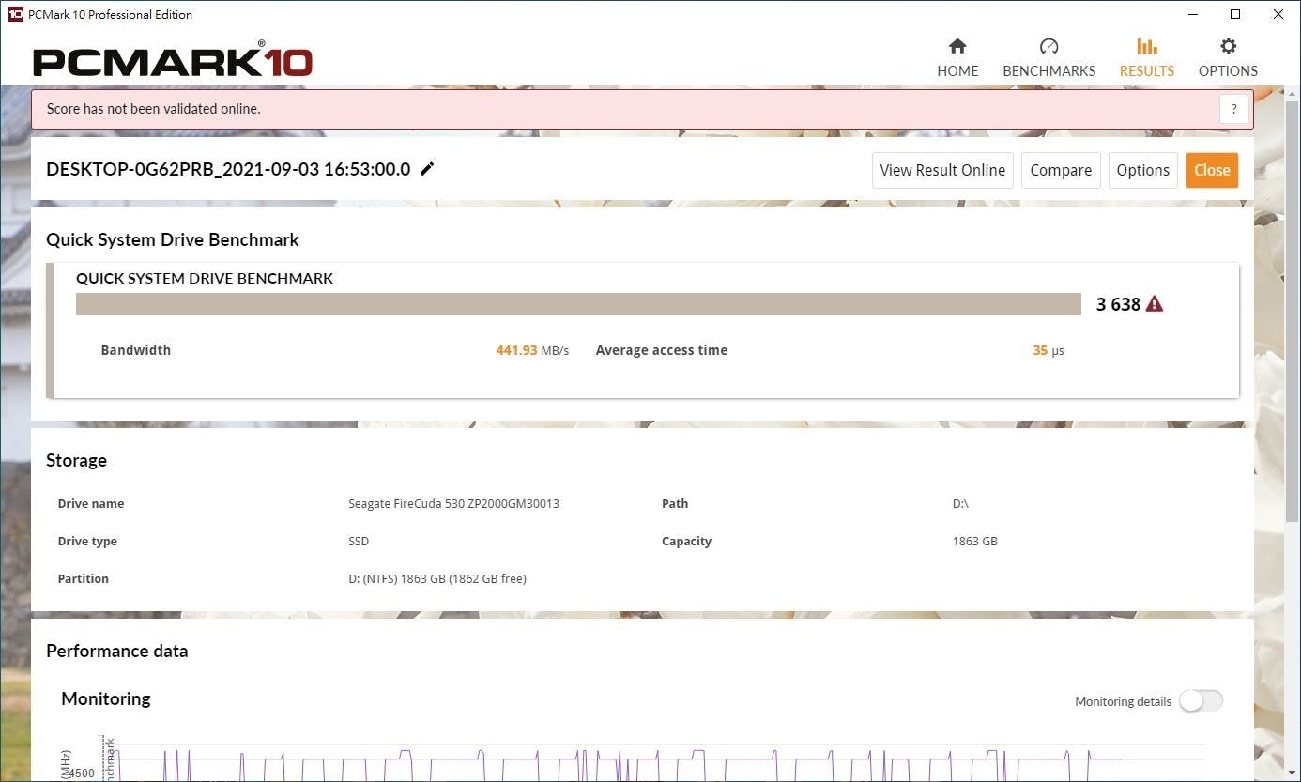Click the 'Score has not been validated online' message
The image size is (1301, 782).
(154, 109)
